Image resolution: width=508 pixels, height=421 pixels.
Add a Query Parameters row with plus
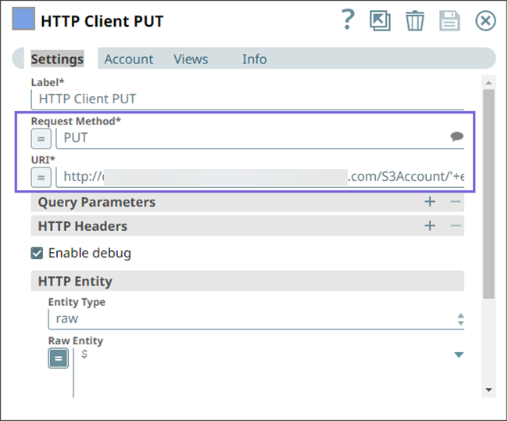pos(430,202)
